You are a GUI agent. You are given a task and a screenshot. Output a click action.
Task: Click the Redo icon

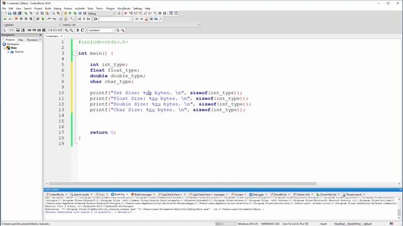tap(31, 13)
